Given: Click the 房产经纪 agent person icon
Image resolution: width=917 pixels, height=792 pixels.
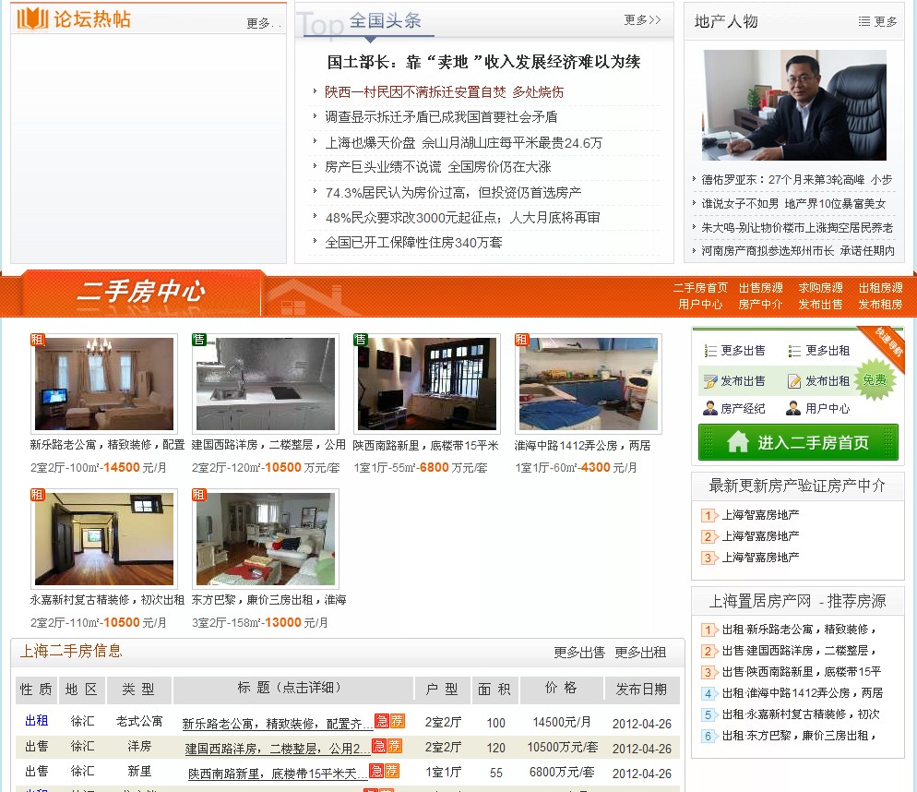Looking at the screenshot, I should coord(710,408).
